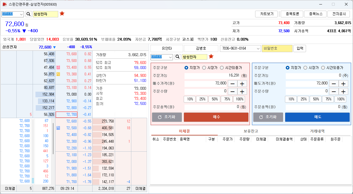Open the top stock code dropdown
Viewport: 353px width, 194px height.
pyautogui.click(x=21, y=14)
